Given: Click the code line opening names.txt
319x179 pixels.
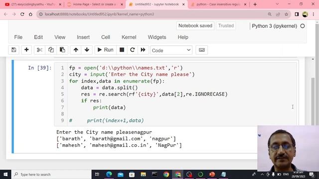Looking at the screenshot, I should pyautogui.click(x=126, y=68).
